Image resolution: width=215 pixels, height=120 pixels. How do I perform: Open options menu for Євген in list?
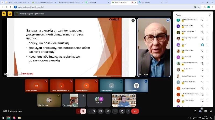[x=208, y=45]
